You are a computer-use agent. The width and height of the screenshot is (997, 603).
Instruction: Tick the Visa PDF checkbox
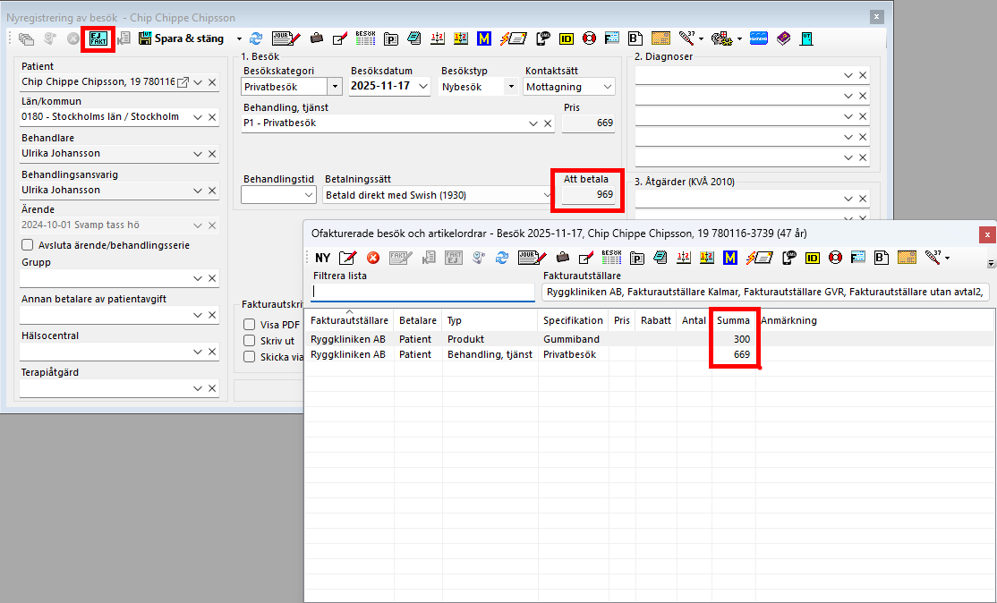[251, 325]
